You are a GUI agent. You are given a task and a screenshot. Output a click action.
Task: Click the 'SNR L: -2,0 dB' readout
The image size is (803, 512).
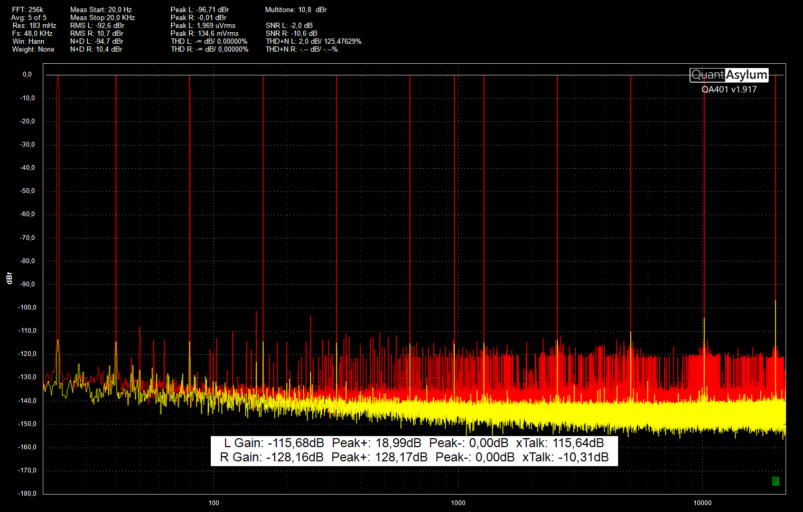click(289, 25)
